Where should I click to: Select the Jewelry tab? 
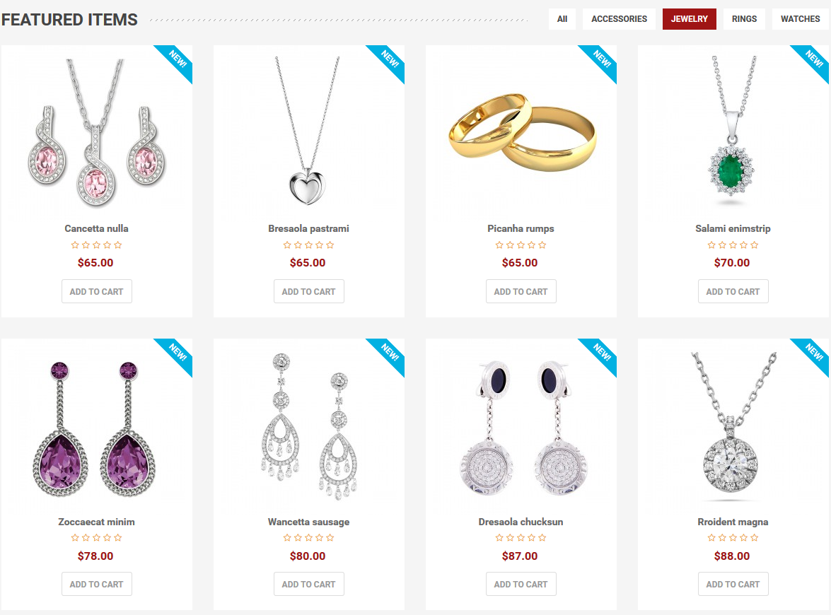(689, 19)
